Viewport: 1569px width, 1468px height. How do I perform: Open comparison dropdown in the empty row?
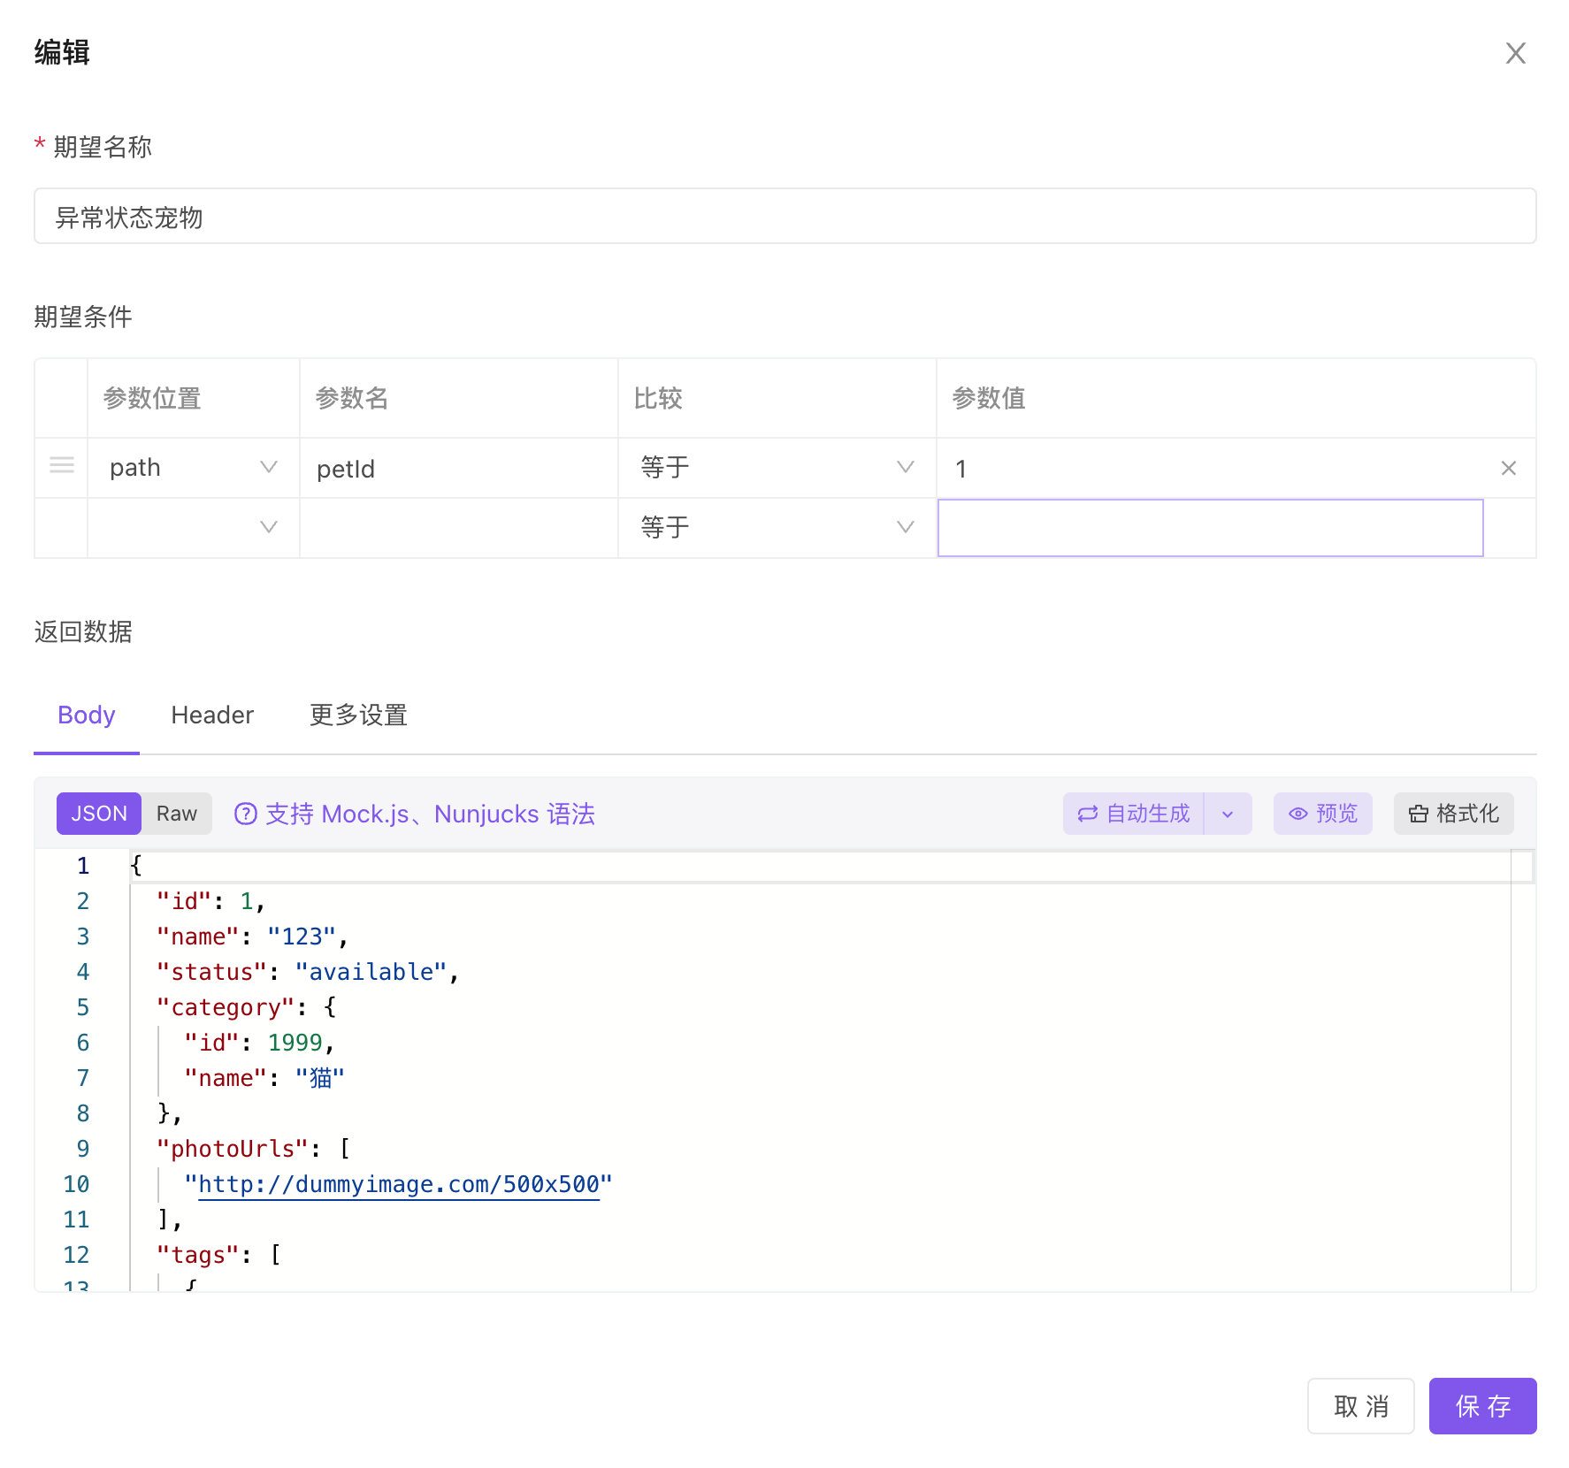pyautogui.click(x=777, y=527)
